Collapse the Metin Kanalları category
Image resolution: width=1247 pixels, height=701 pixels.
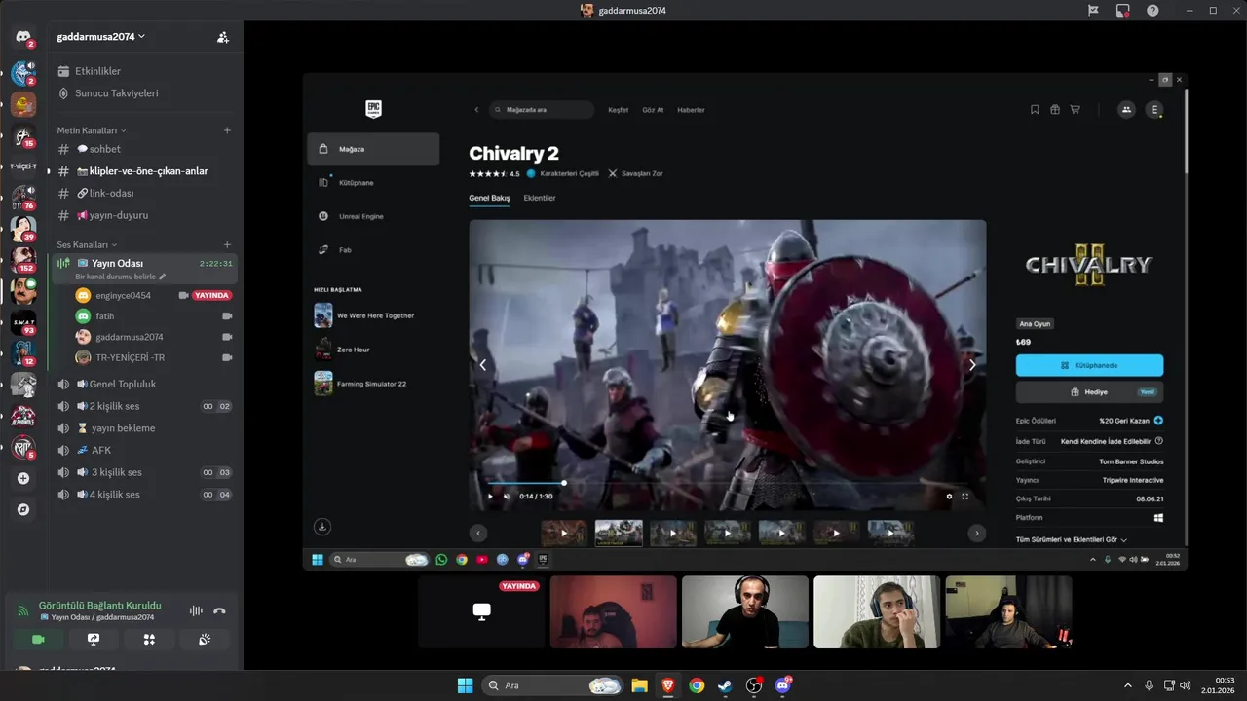point(92,130)
